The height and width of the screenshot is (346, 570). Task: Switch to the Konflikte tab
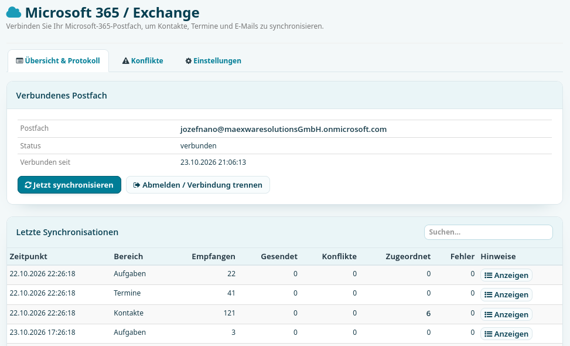[x=142, y=61]
